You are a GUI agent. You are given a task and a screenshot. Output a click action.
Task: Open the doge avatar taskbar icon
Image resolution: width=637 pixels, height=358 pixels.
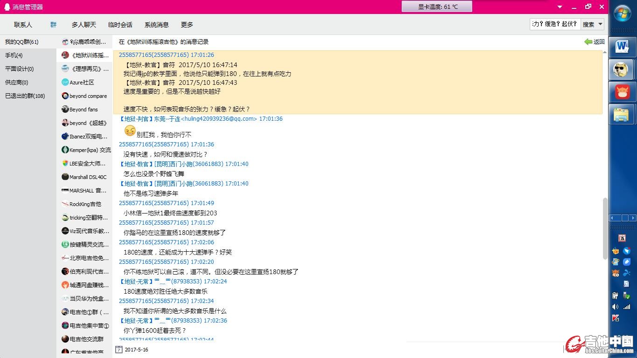point(621,70)
